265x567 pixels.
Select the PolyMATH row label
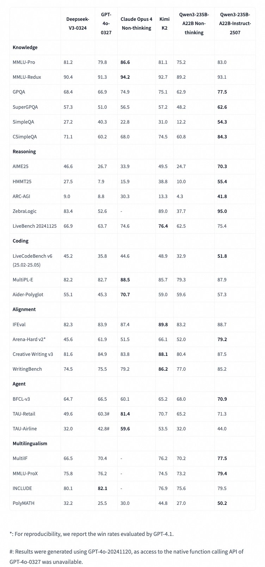pos(24,503)
